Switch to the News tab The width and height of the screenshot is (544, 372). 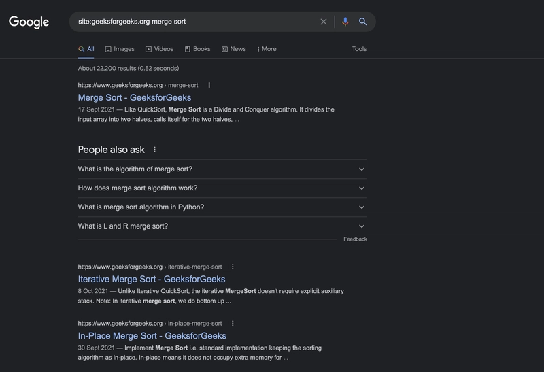coord(233,49)
